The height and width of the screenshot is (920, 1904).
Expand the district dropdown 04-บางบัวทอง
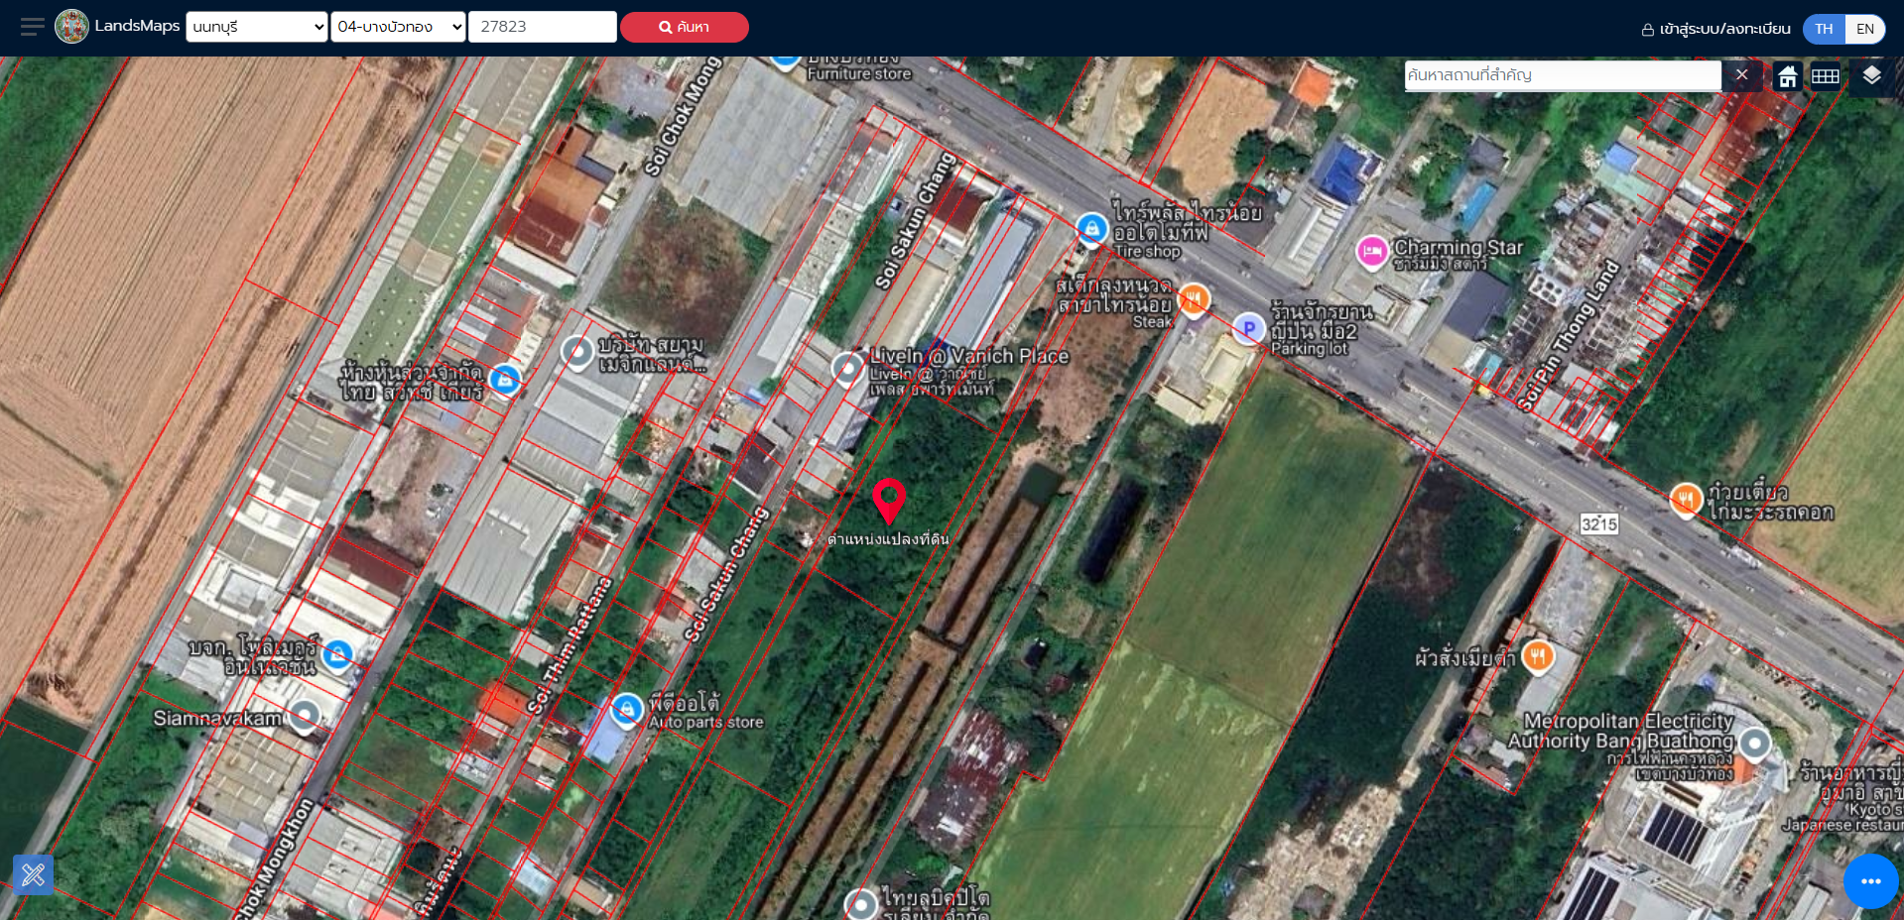click(399, 27)
